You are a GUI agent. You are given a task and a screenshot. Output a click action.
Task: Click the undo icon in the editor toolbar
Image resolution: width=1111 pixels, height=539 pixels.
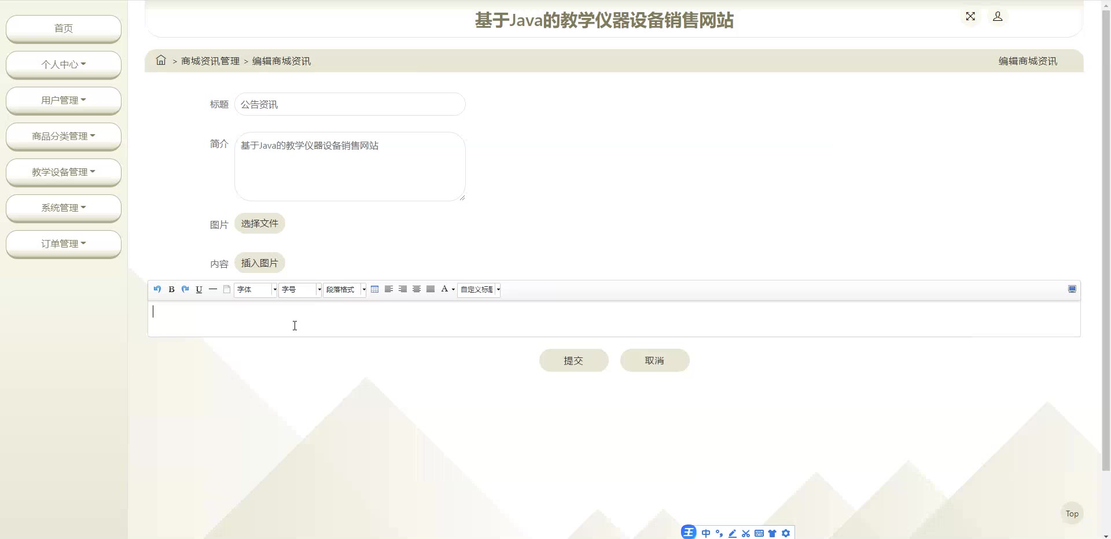(x=157, y=289)
